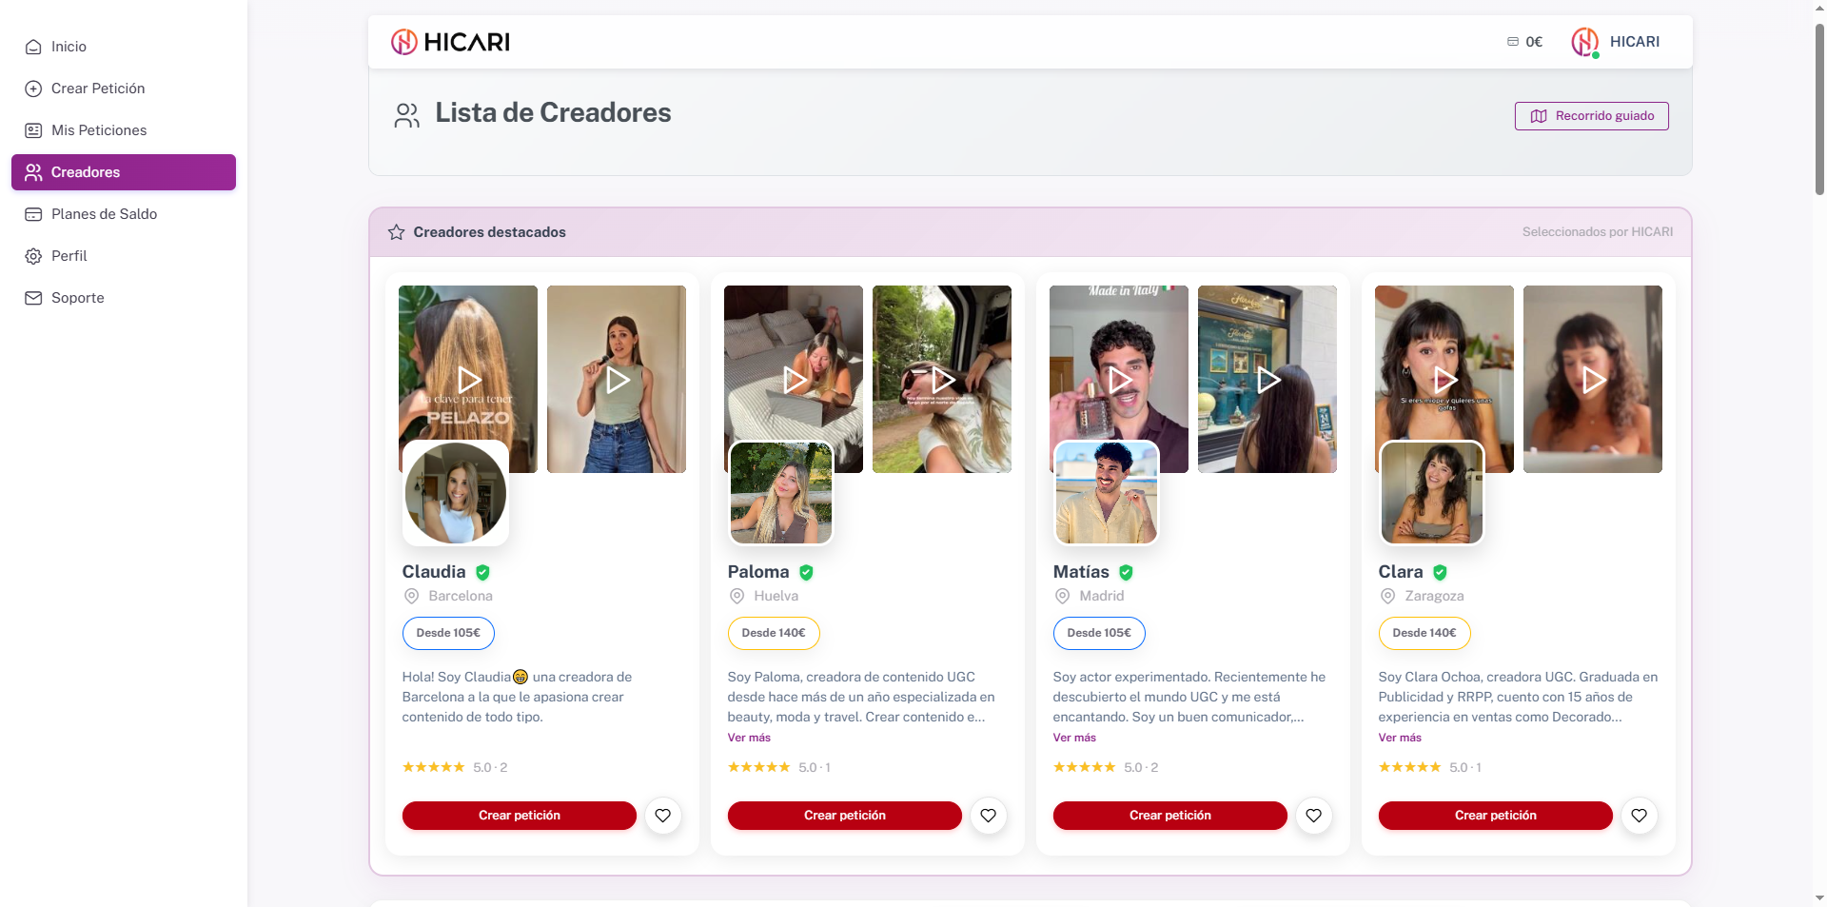Click the 0€ balance indicator
This screenshot has width=1827, height=907.
(1524, 42)
